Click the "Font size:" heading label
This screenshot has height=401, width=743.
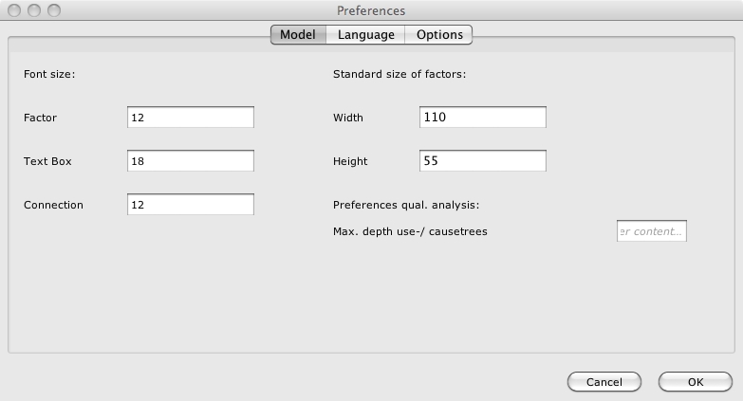[x=49, y=74]
